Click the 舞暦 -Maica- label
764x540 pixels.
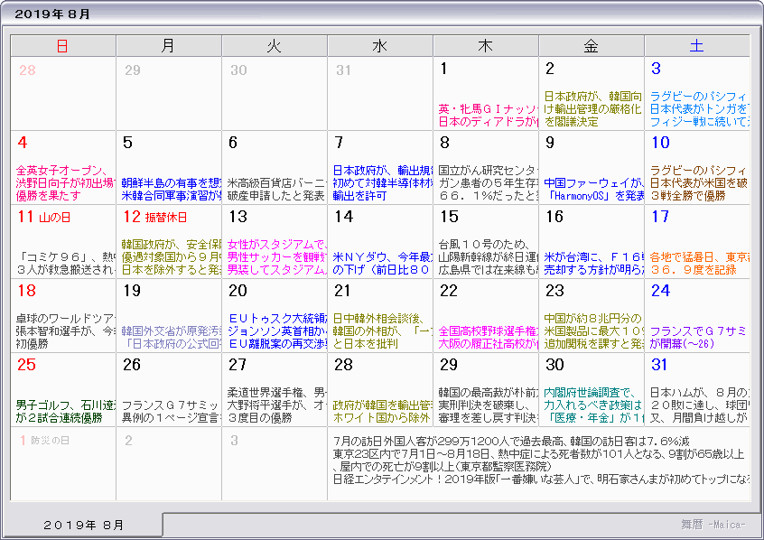pos(713,525)
